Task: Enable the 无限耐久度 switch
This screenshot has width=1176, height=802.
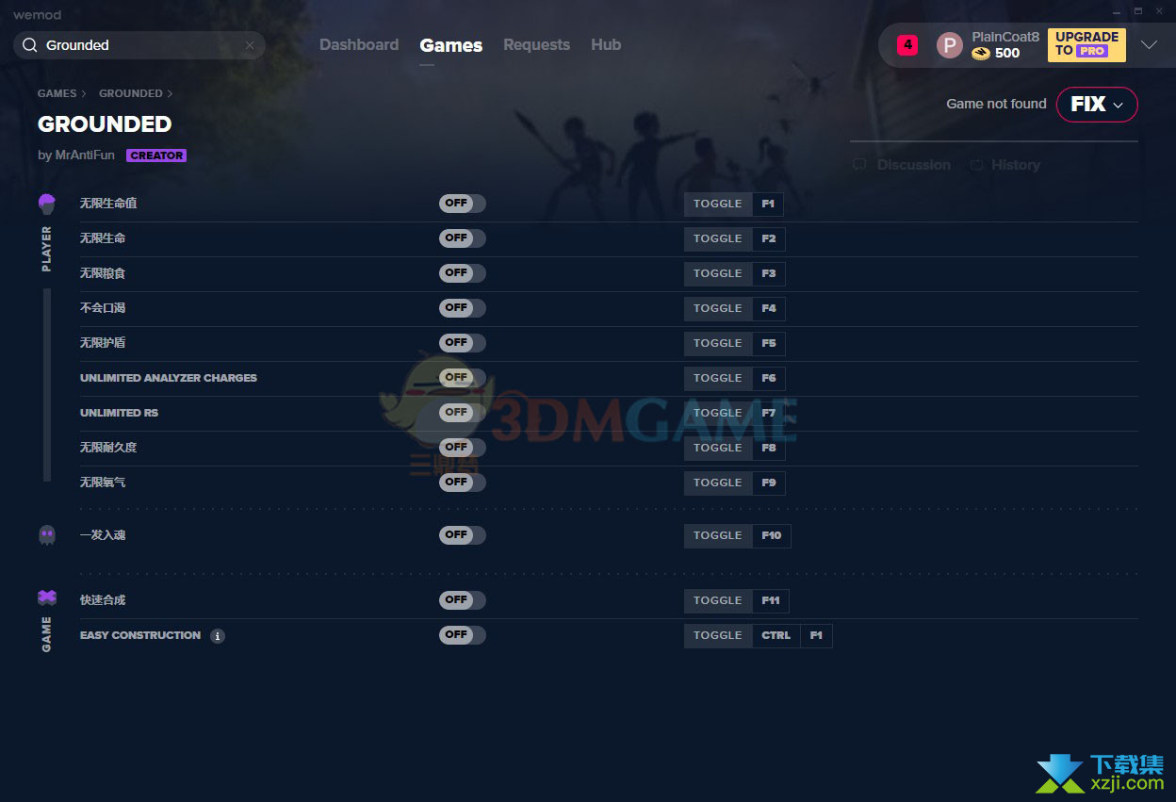Action: (462, 448)
